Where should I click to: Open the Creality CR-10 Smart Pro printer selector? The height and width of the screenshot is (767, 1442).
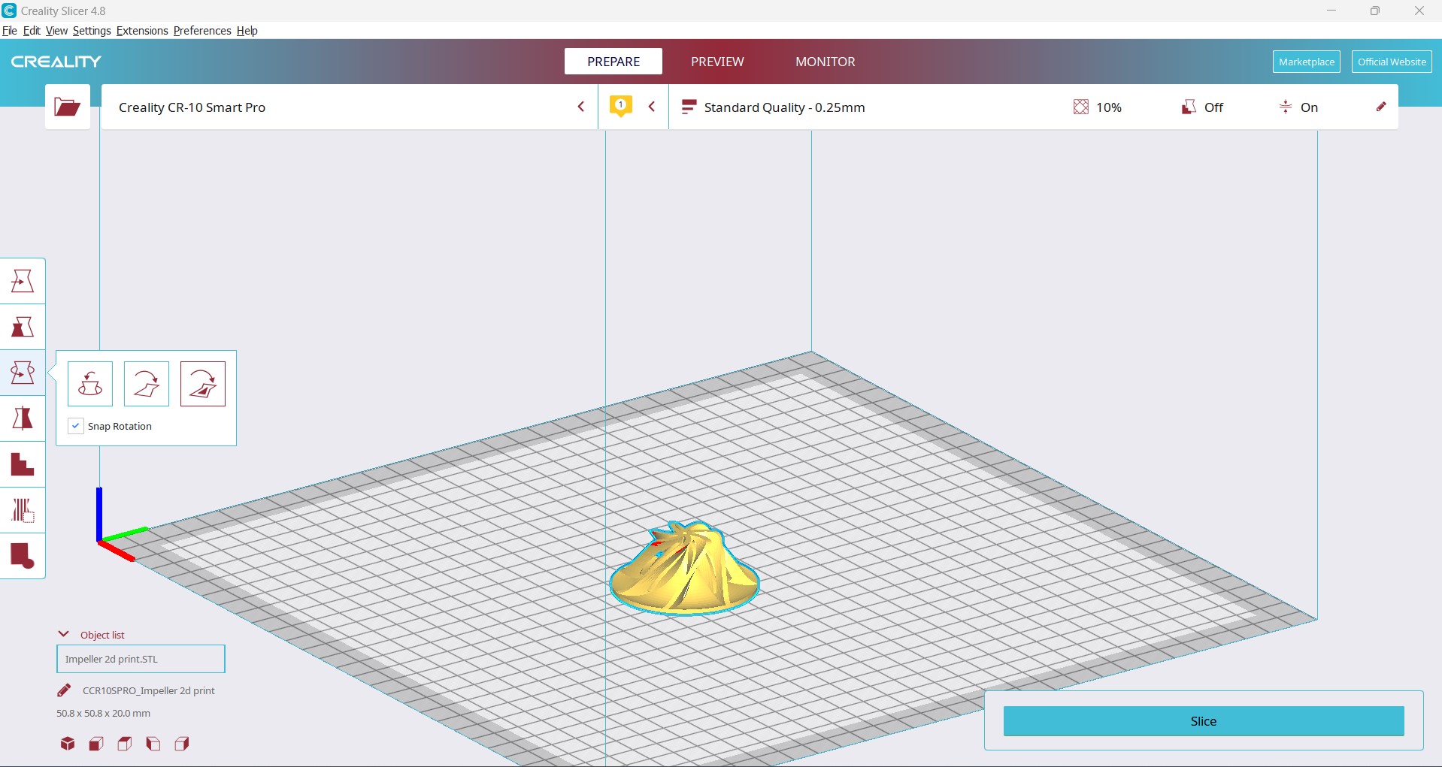pos(350,107)
